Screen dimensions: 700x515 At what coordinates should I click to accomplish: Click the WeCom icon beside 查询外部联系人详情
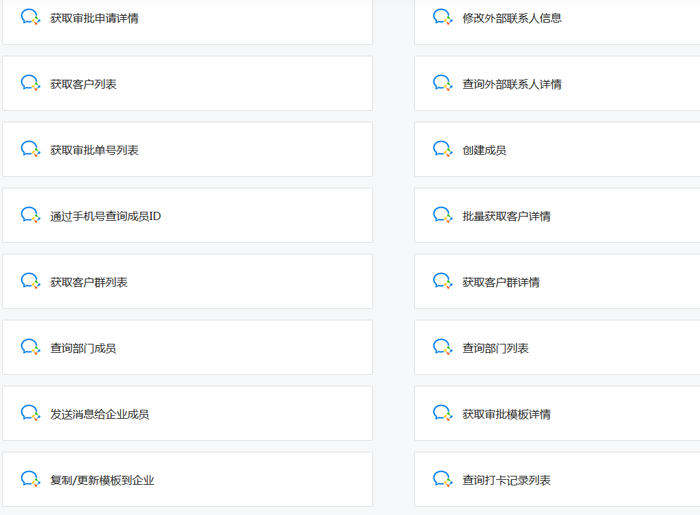coord(443,83)
